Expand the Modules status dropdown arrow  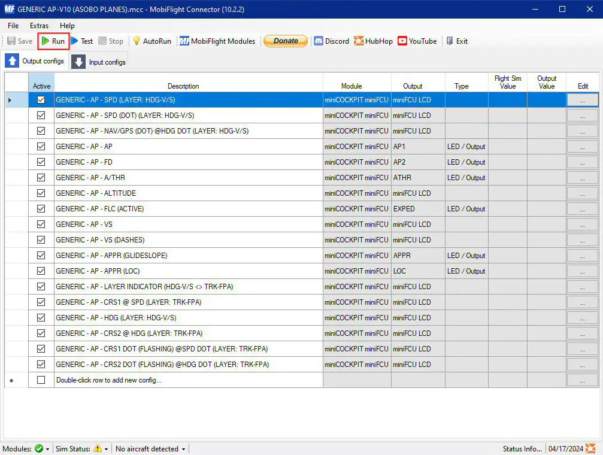[x=48, y=449]
